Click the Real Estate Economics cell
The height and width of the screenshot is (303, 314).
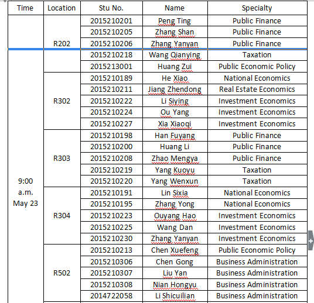(257, 89)
